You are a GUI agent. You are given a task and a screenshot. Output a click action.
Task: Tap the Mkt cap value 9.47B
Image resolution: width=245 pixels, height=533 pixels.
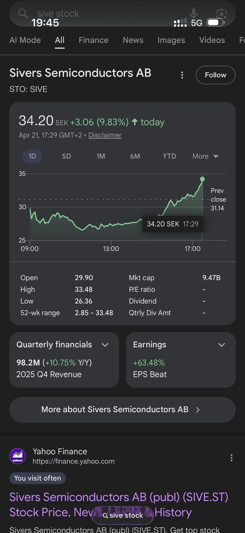tap(211, 278)
